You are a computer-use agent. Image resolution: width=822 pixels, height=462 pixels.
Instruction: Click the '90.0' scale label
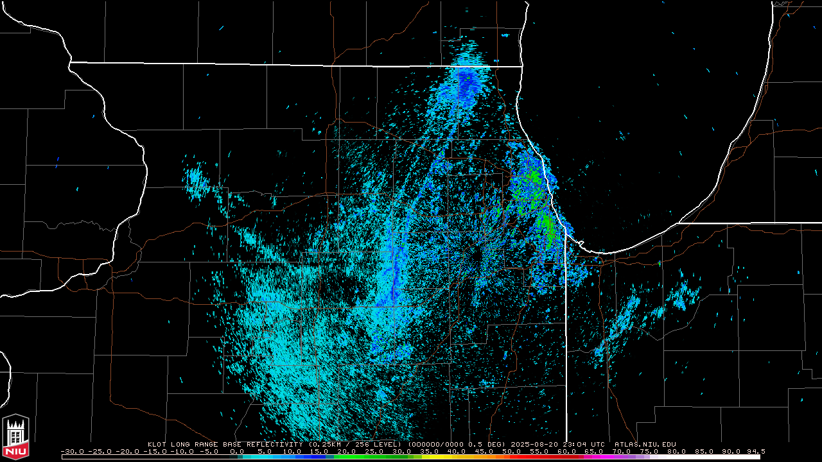point(732,451)
